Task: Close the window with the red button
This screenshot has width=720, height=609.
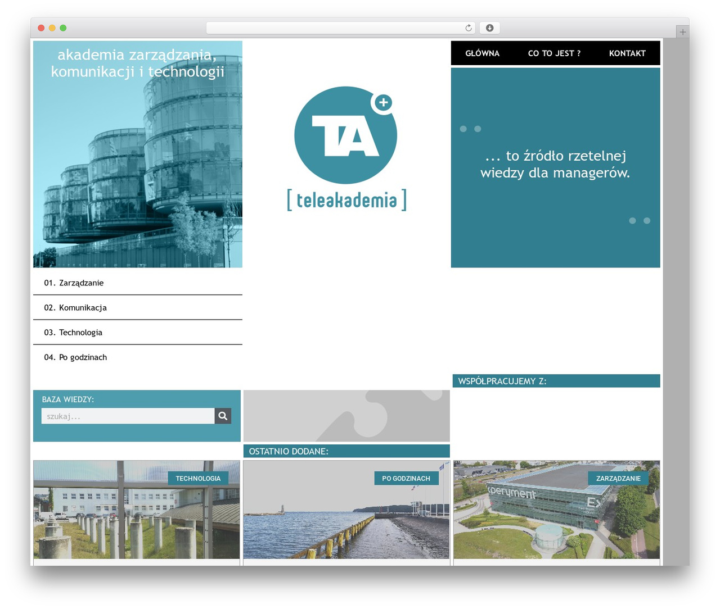Action: point(41,28)
